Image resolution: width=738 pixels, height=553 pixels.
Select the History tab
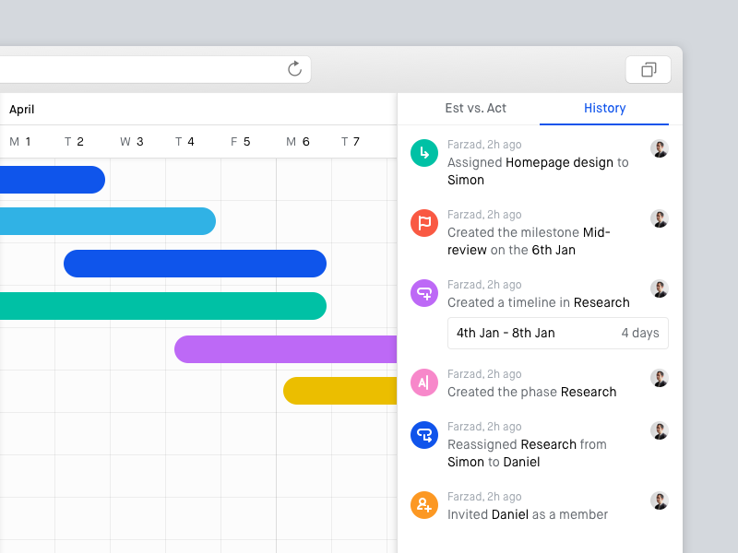pos(604,108)
